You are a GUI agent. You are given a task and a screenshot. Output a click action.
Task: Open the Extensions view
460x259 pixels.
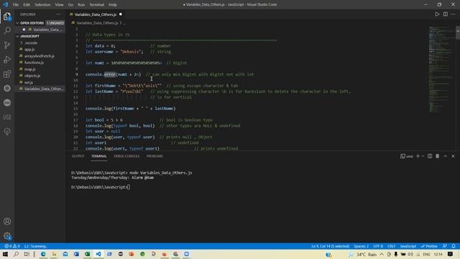point(7,73)
